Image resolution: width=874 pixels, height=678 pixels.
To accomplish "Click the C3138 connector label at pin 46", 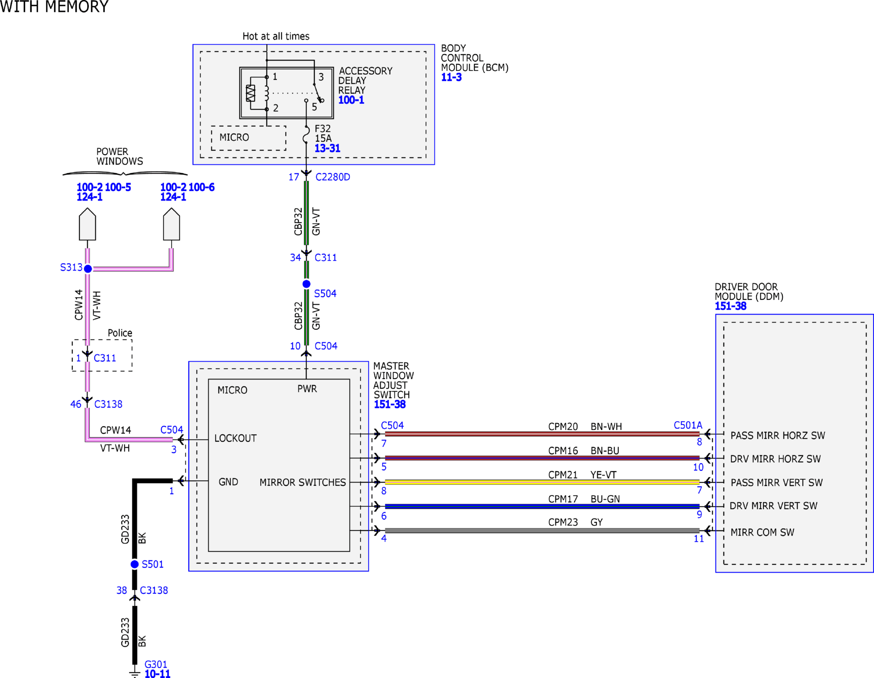I will [108, 404].
